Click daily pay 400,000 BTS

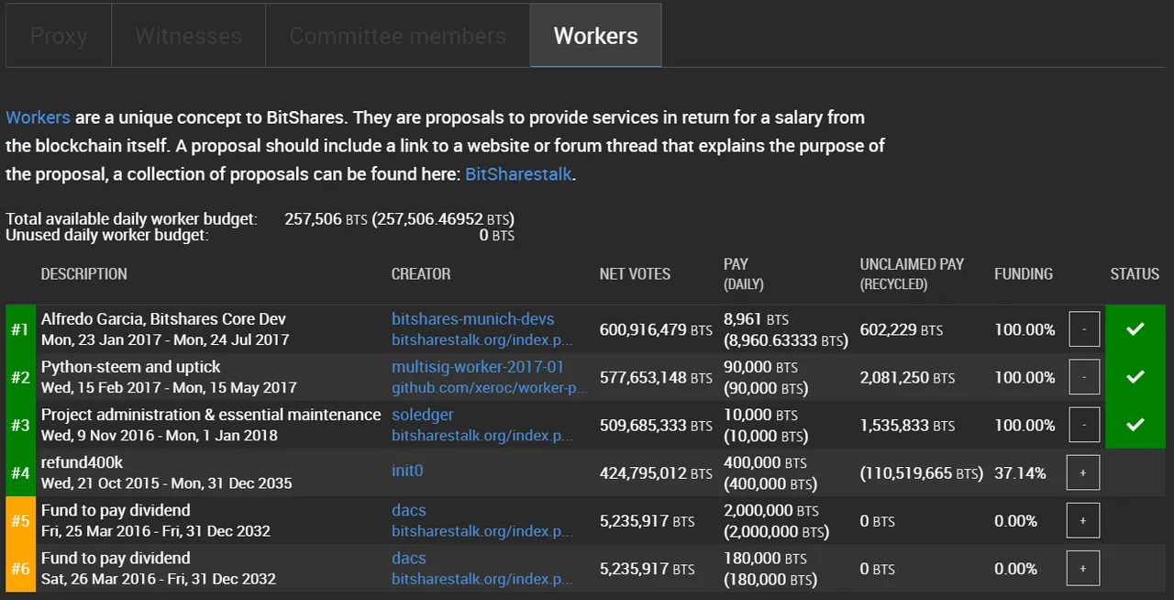click(765, 462)
